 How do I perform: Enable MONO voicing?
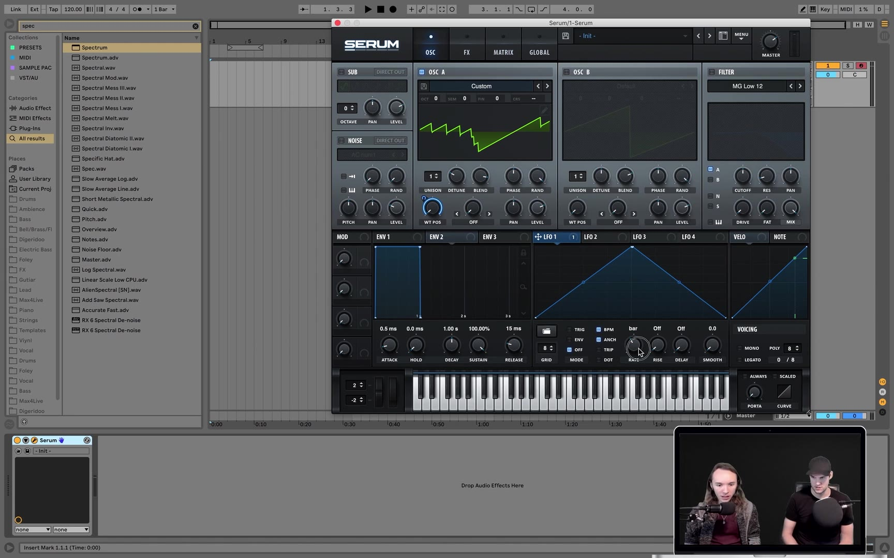739,348
